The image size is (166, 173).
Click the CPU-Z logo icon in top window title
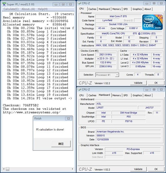(79, 3)
